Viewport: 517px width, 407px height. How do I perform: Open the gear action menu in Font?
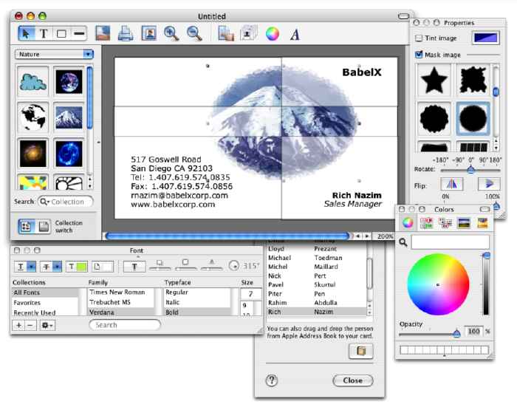47,325
